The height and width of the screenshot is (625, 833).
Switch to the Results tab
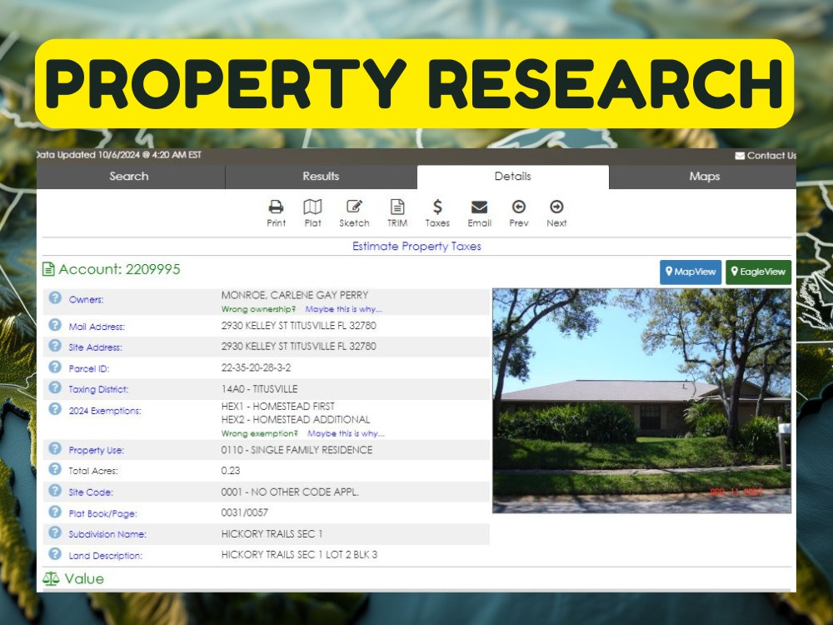pos(321,177)
